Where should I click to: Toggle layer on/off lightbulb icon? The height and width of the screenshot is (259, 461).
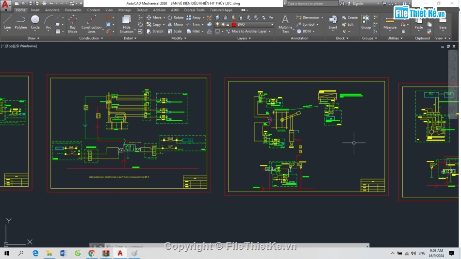pyautogui.click(x=217, y=24)
